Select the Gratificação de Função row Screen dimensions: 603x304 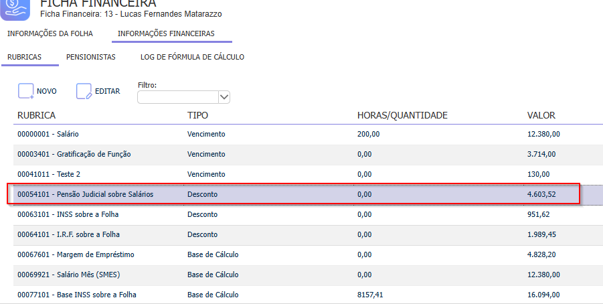click(x=74, y=154)
